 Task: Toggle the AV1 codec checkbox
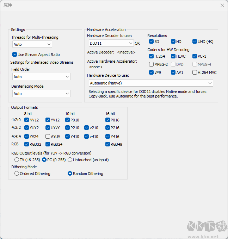pyautogui.click(x=173, y=73)
